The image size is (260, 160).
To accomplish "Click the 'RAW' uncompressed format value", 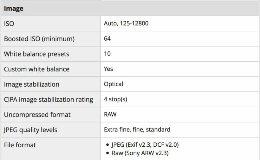I will [110, 115].
